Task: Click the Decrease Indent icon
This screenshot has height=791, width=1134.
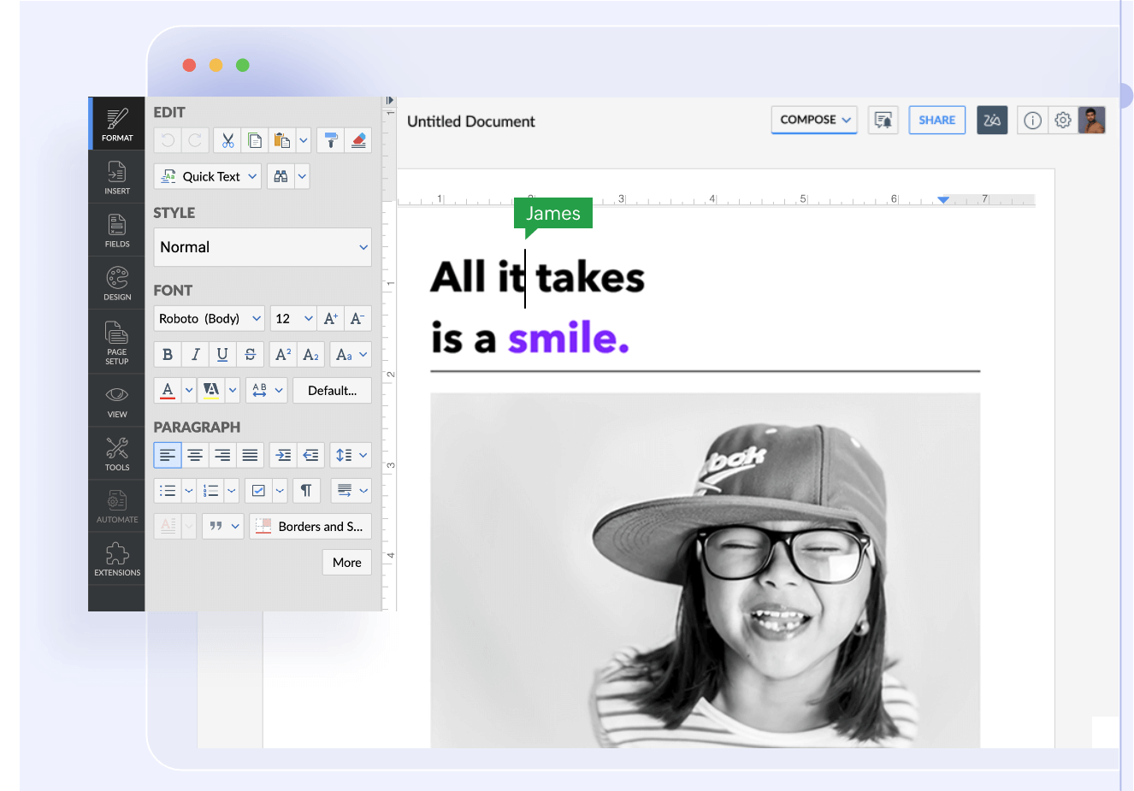Action: (x=310, y=455)
